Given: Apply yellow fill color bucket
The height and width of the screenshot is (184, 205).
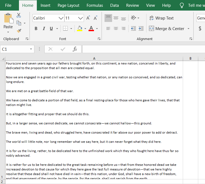Looking at the screenshot, I should (x=80, y=28).
